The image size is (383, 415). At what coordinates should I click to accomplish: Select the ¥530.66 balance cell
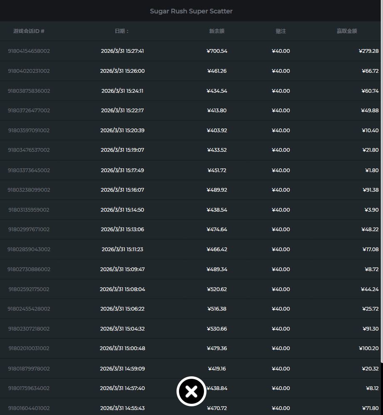(216, 329)
